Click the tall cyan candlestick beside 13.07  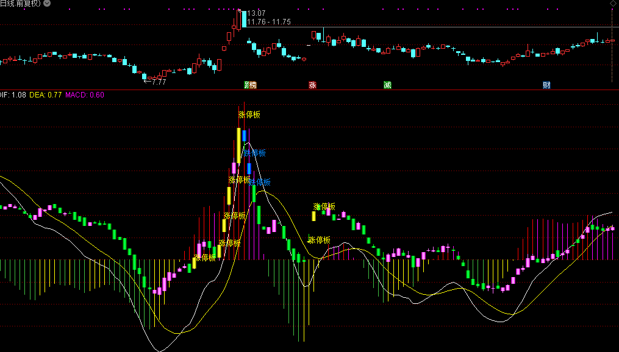[244, 19]
